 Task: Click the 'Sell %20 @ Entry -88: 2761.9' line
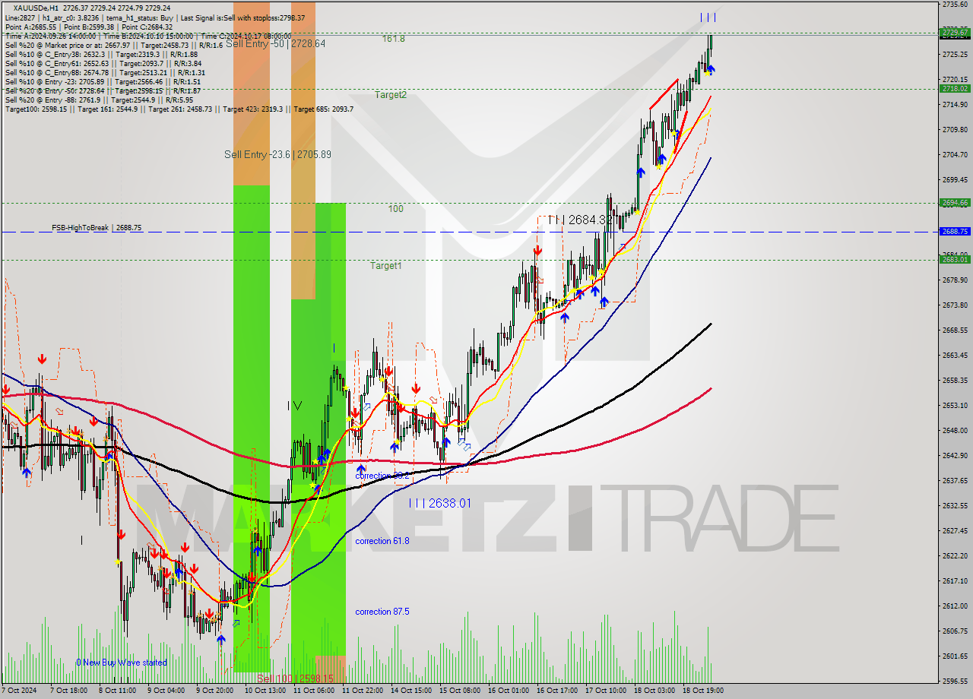[x=99, y=100]
